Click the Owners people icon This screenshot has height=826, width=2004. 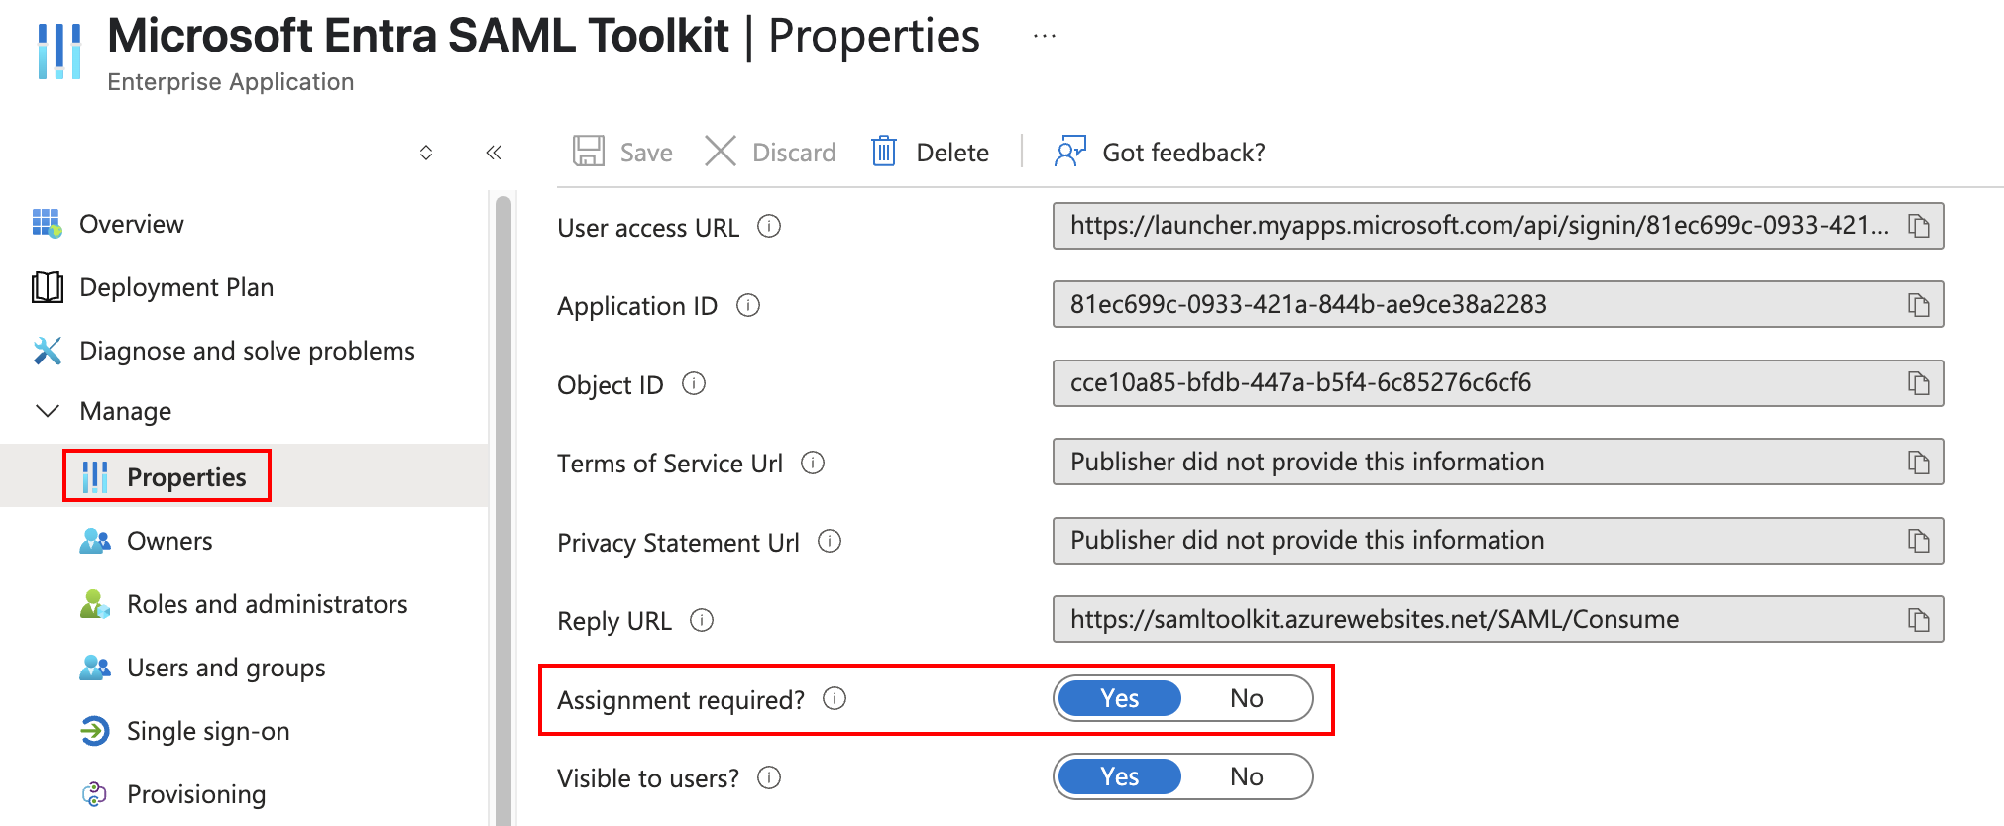click(x=95, y=541)
